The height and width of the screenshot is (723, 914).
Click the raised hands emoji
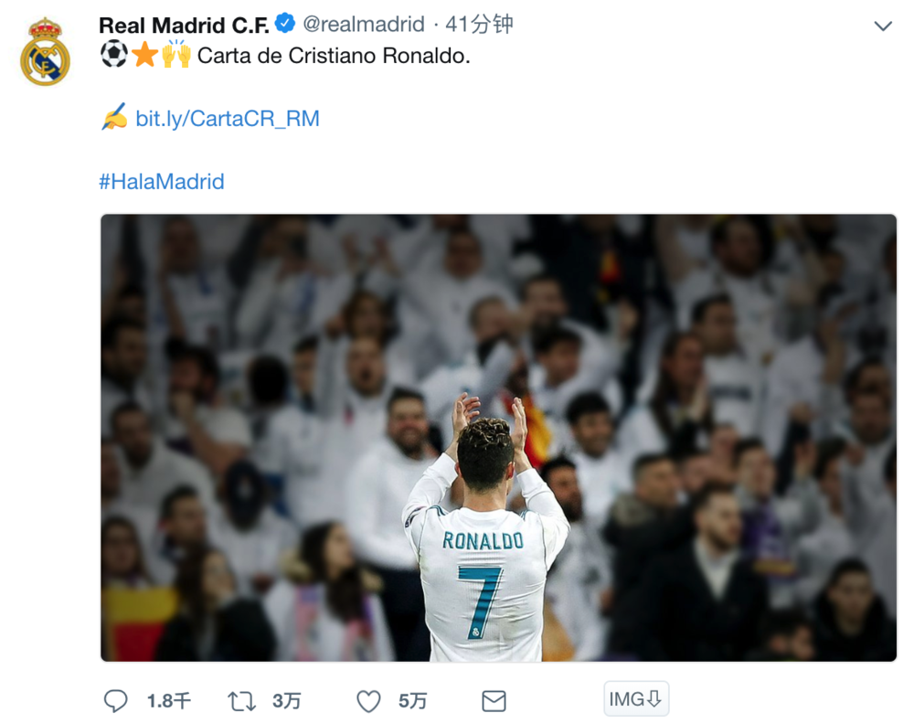176,55
